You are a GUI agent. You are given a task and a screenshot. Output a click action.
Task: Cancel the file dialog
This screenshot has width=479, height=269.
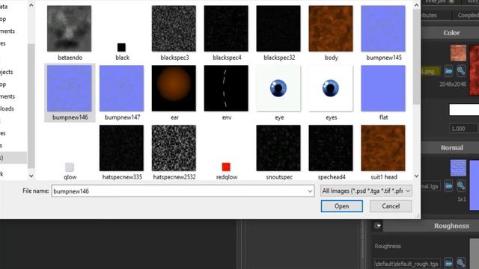pyautogui.click(x=391, y=206)
